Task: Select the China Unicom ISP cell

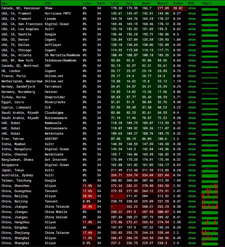Action: pos(56,217)
